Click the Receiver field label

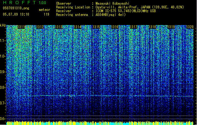pos(64,11)
